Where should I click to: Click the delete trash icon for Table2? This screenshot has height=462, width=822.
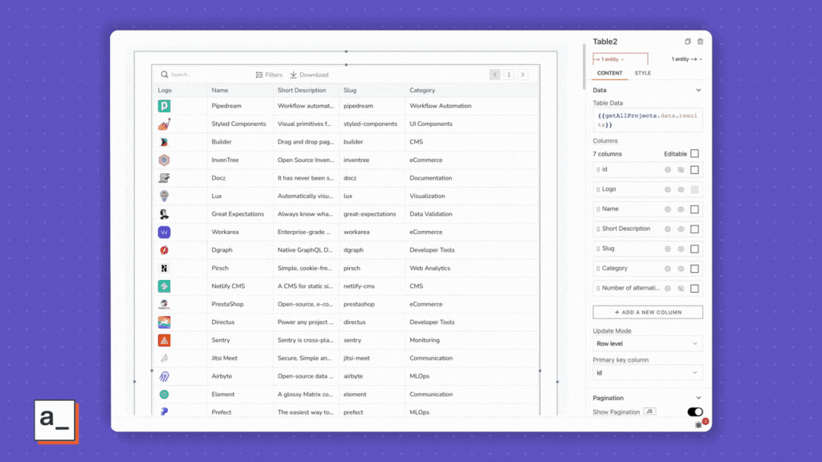tap(700, 40)
